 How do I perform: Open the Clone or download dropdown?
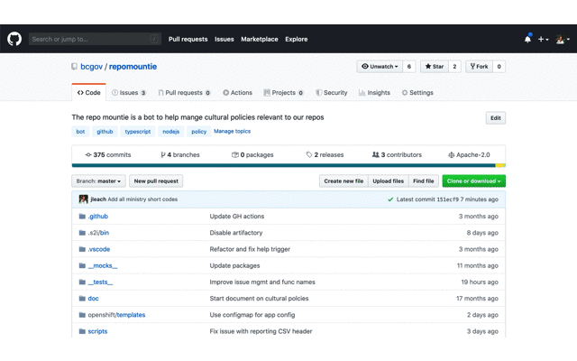[x=474, y=180]
